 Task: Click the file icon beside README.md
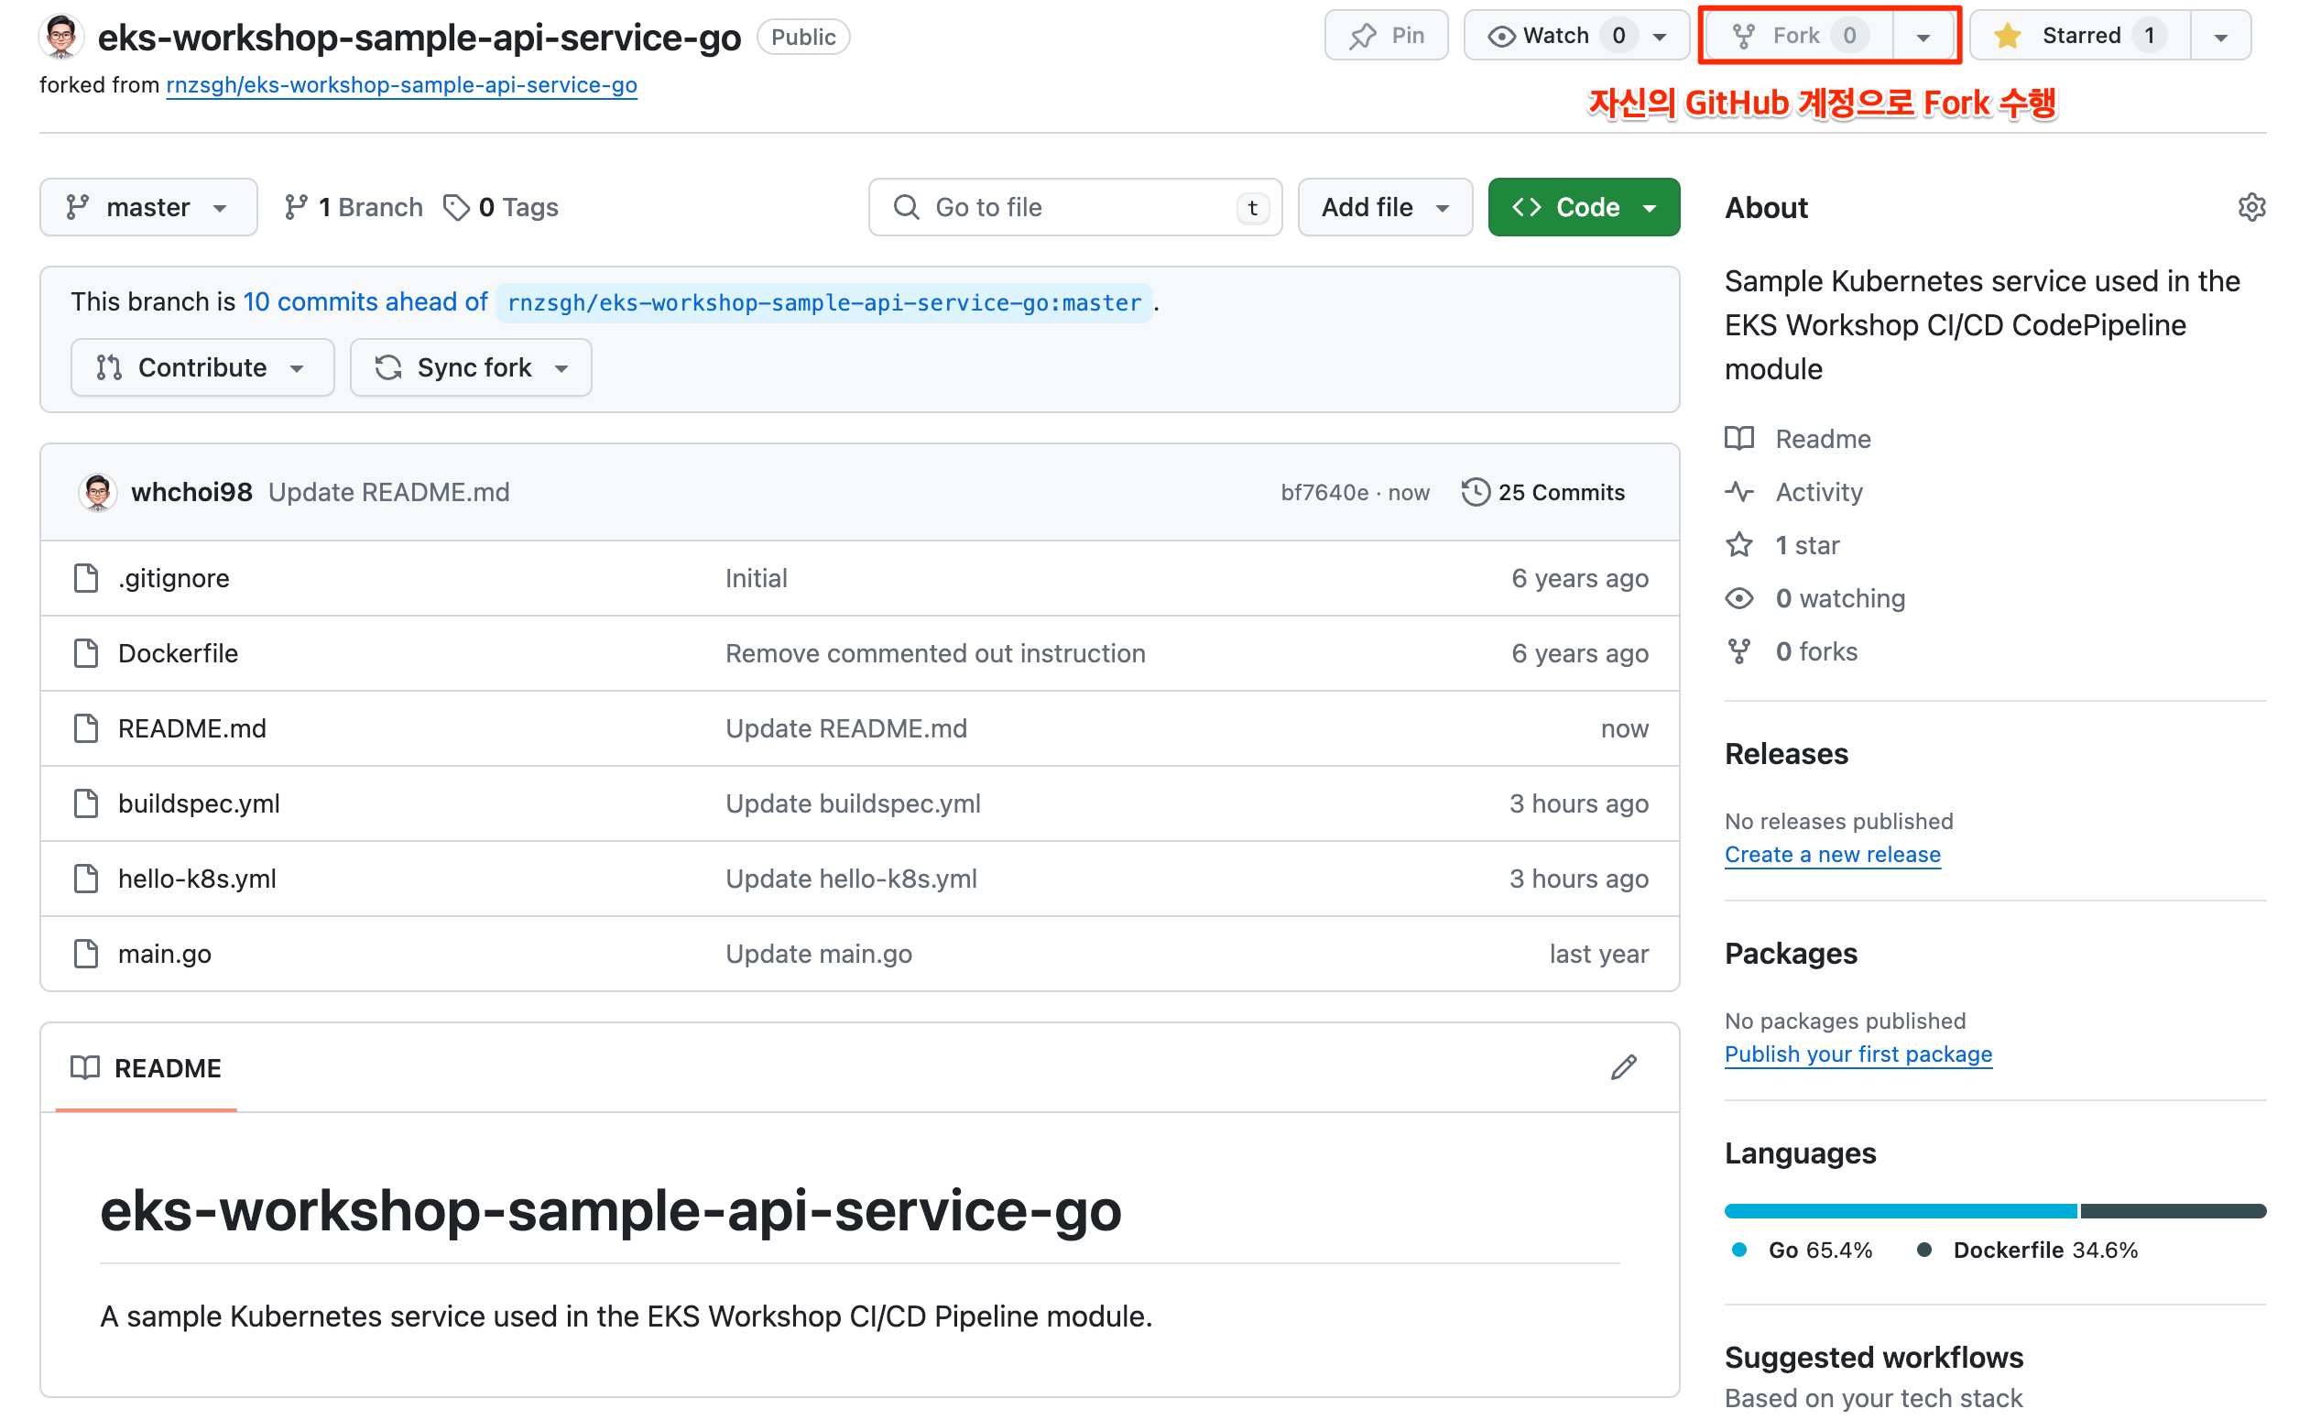coord(86,729)
